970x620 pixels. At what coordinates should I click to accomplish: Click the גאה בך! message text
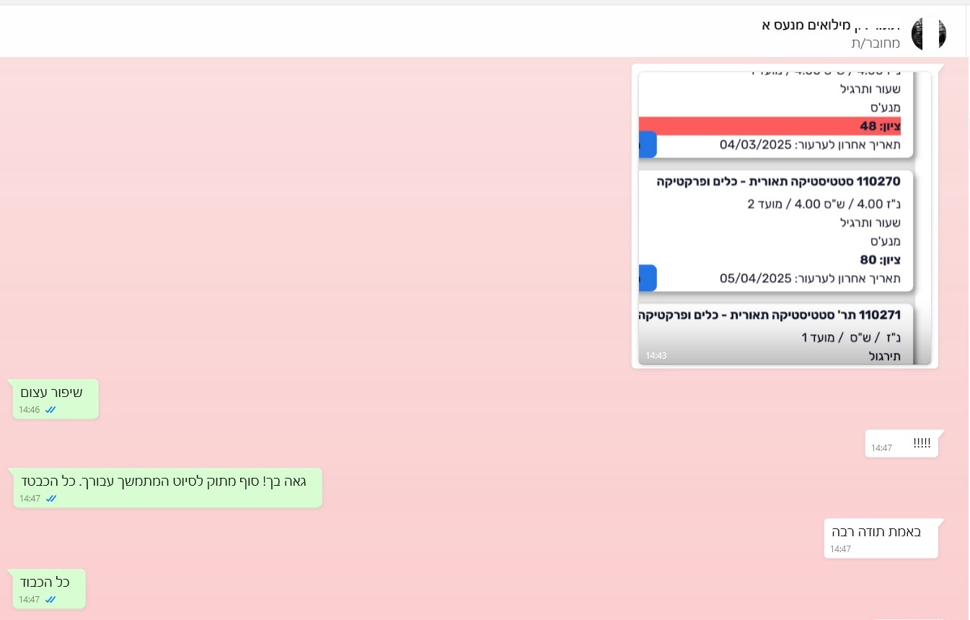tap(165, 481)
